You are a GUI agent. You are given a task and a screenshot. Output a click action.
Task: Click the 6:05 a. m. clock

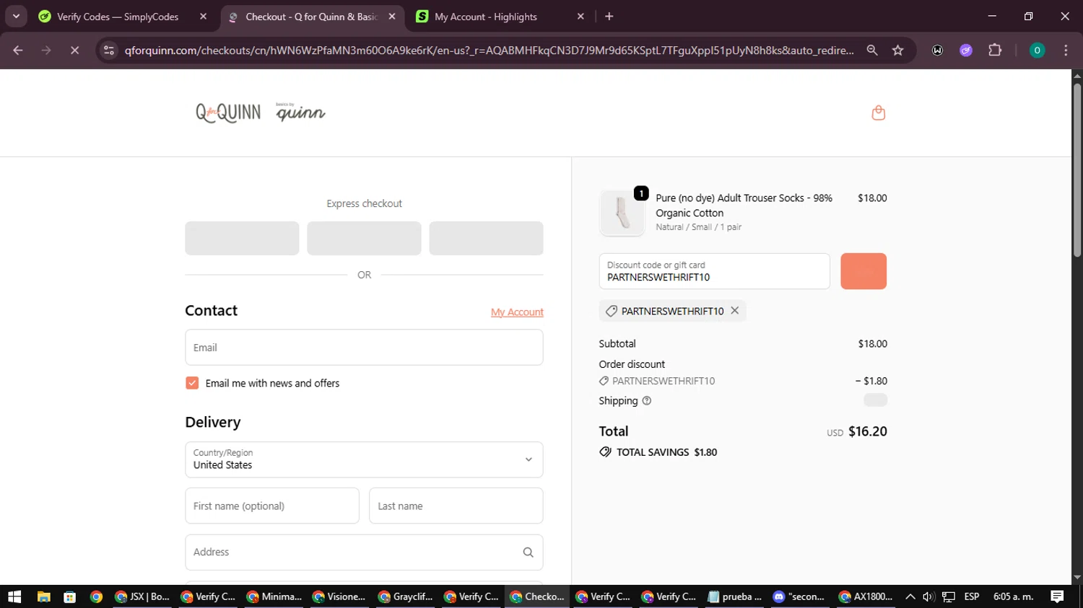(x=1014, y=596)
